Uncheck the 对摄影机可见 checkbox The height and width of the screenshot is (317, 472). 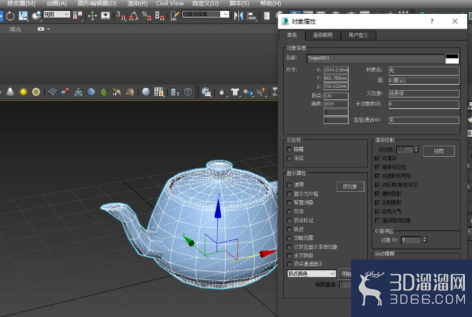377,176
